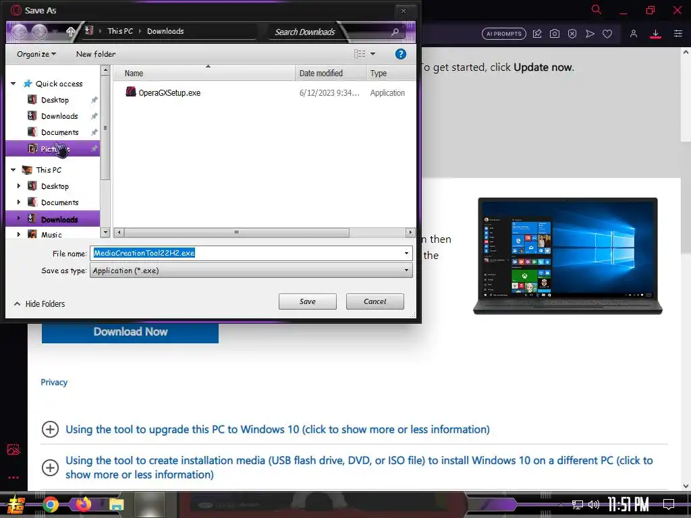The height and width of the screenshot is (518, 691).
Task: Click the Windows 10 laptop image
Action: click(568, 256)
